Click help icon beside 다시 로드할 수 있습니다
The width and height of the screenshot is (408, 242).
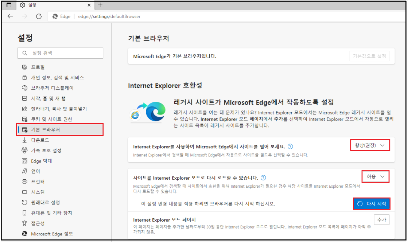263,178
